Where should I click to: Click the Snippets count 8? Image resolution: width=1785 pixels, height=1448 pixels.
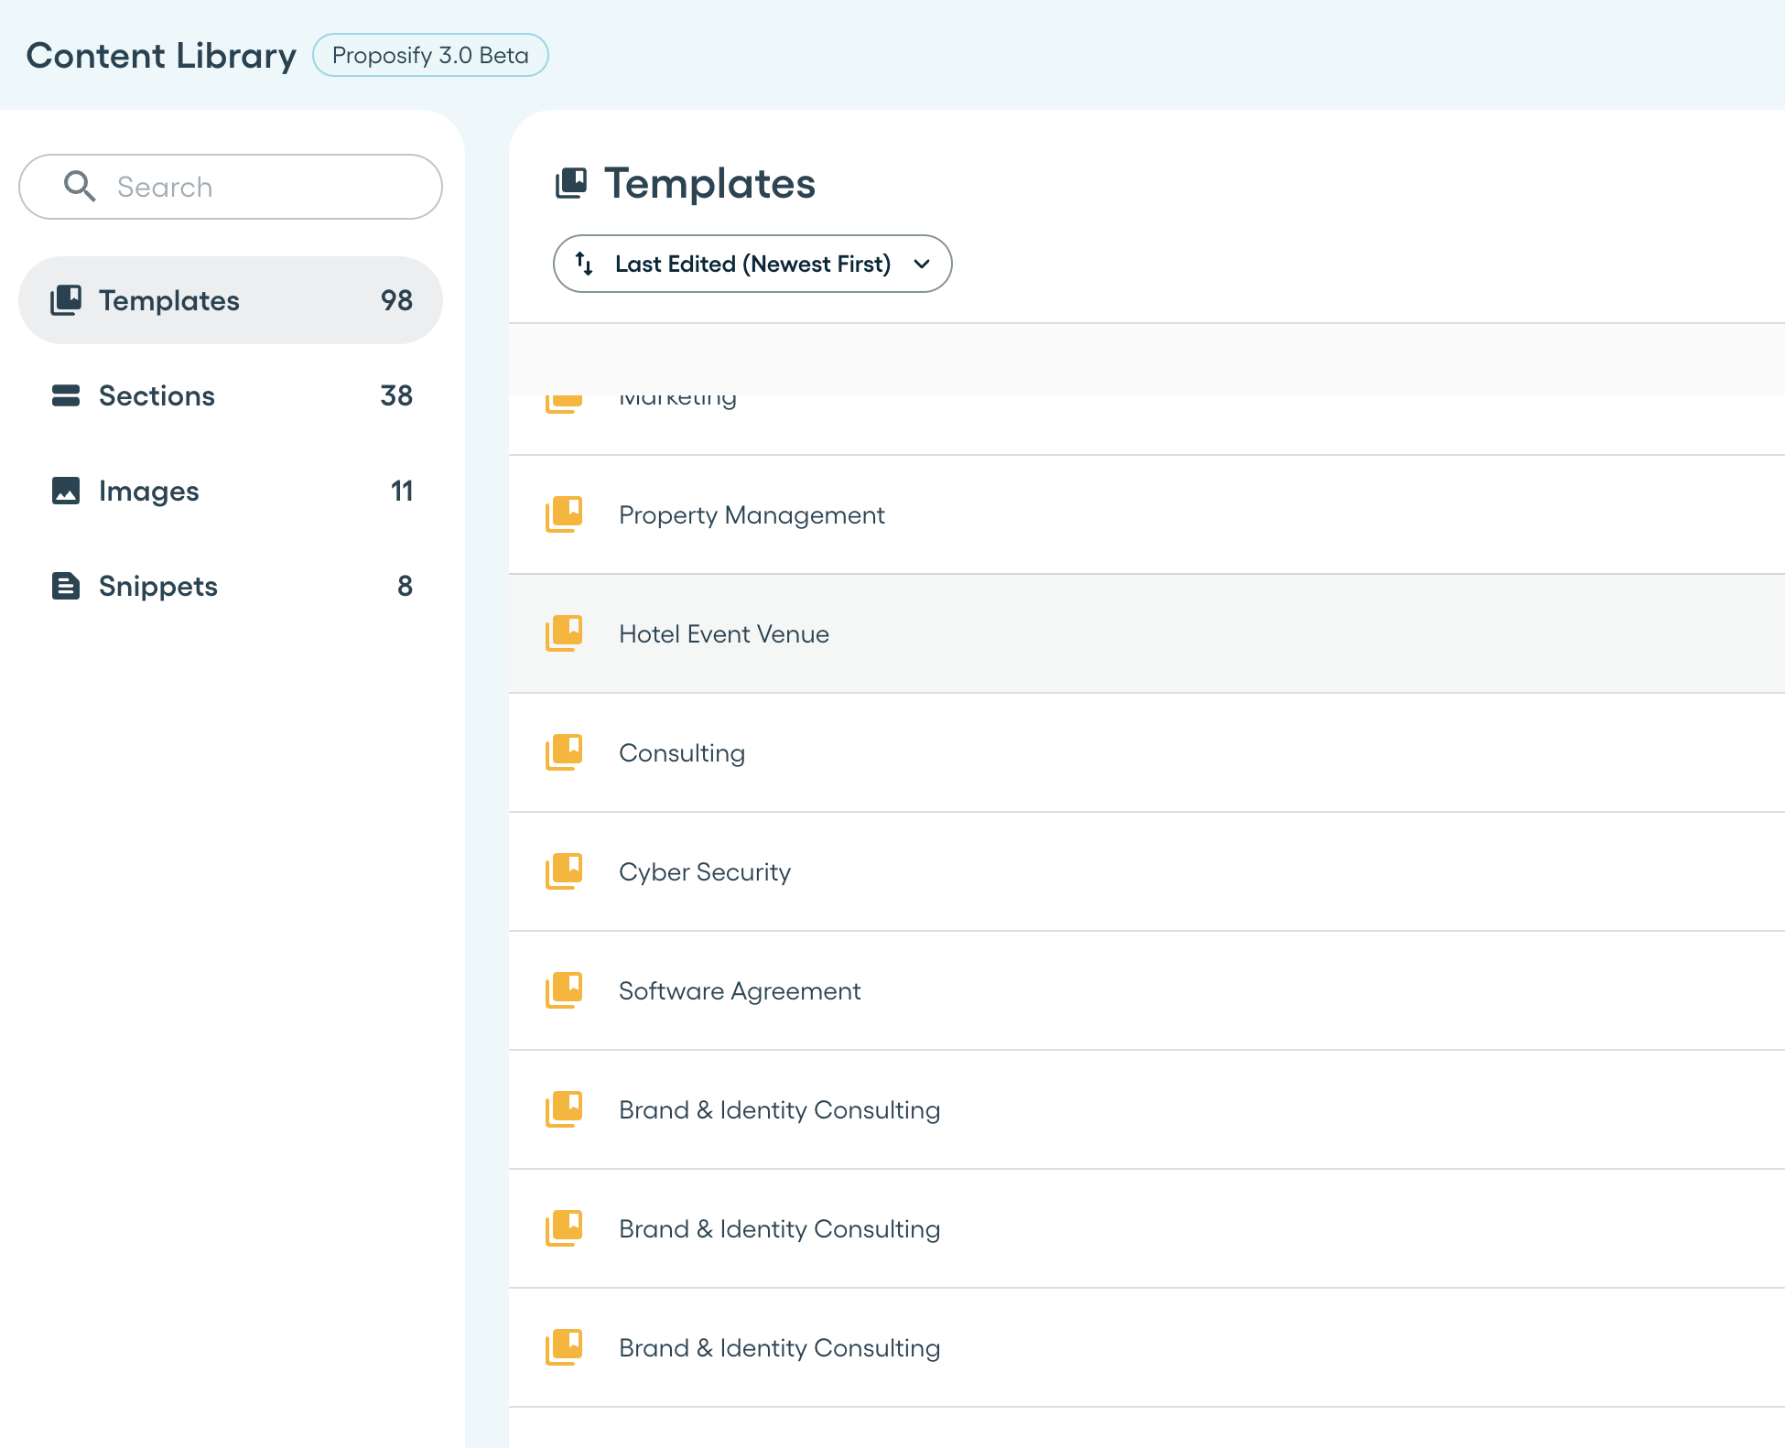pos(405,586)
